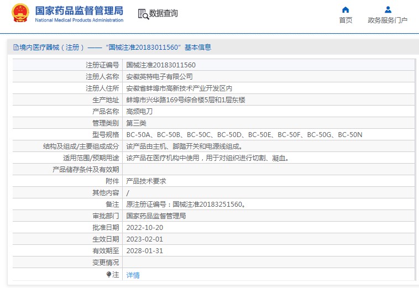Click the expiry date 2028-01-31

pos(145,251)
